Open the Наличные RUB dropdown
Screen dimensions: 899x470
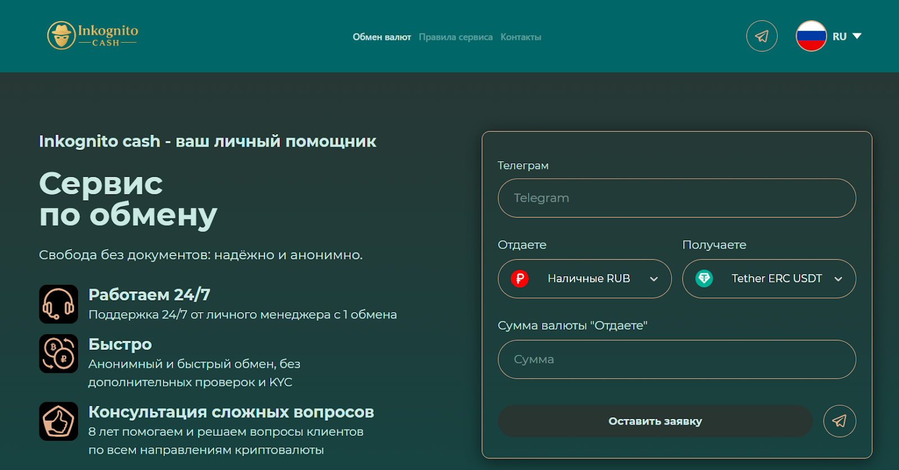(x=584, y=279)
